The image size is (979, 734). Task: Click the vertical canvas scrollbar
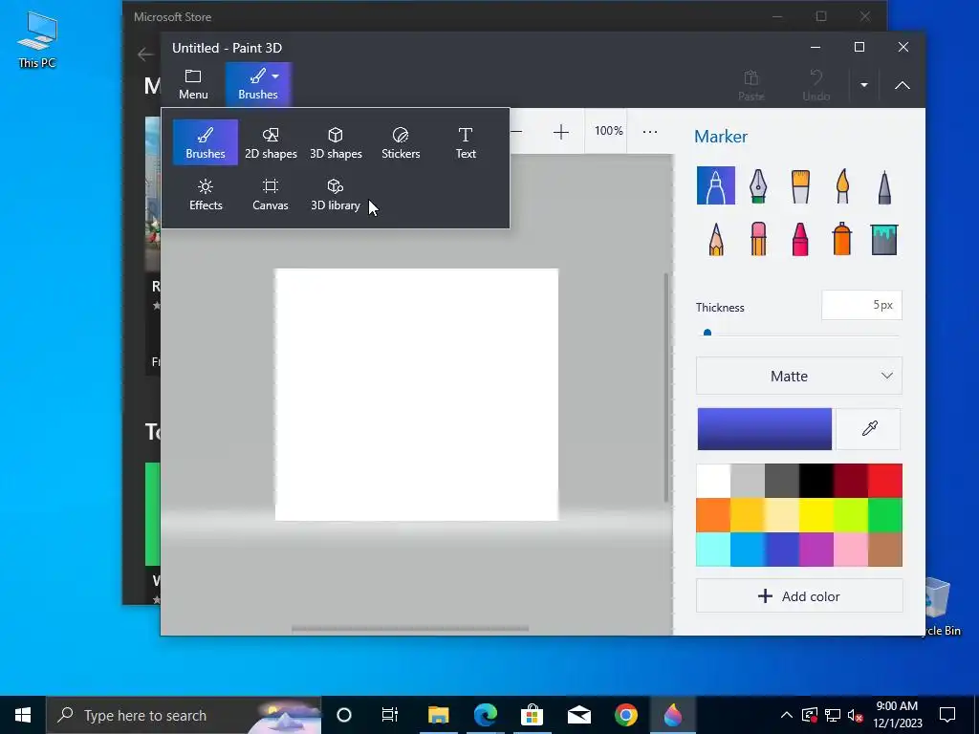pyautogui.click(x=666, y=387)
